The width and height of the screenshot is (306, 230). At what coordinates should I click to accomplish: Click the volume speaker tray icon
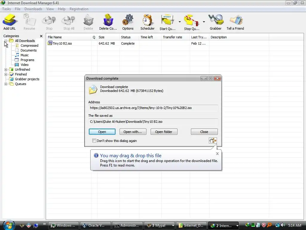click(x=283, y=225)
